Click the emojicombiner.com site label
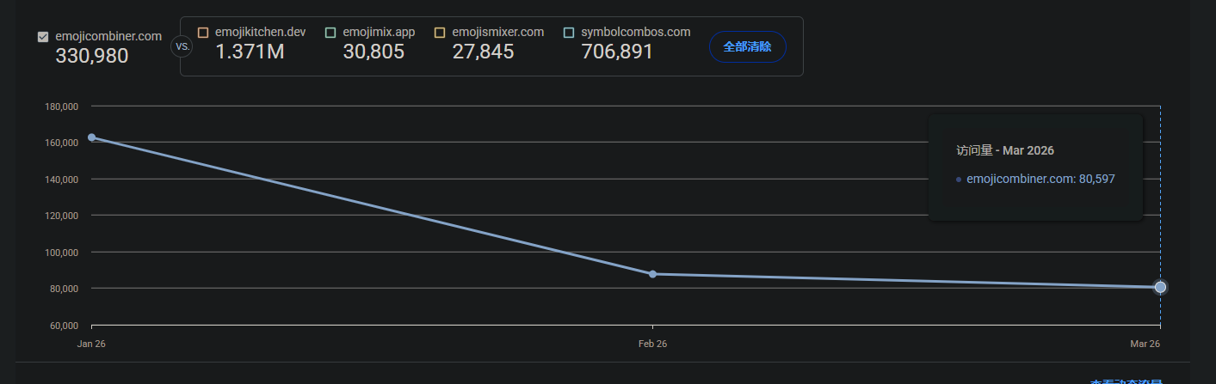Viewport: 1216px width, 384px height. (108, 37)
